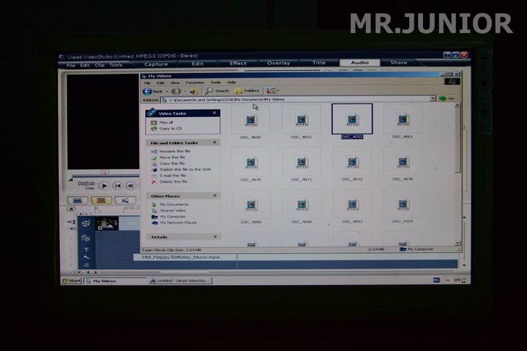
Task: Click the preview scrubber trim bar
Action: coord(106,175)
